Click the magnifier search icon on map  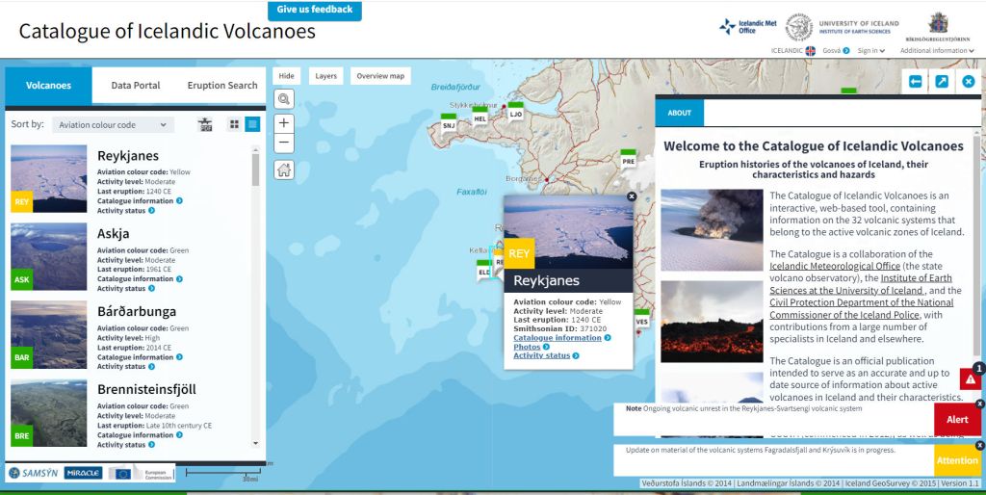tap(284, 99)
